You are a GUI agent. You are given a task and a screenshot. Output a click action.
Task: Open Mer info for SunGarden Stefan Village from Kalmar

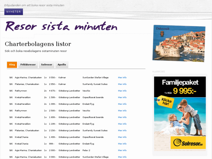122,78
